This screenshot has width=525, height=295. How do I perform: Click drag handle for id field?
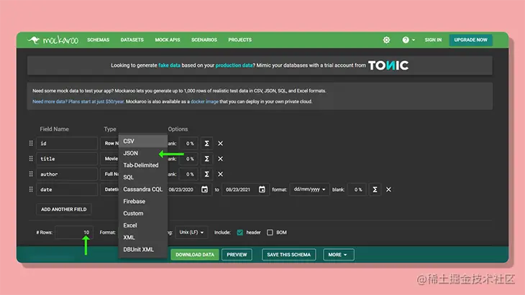pos(31,144)
